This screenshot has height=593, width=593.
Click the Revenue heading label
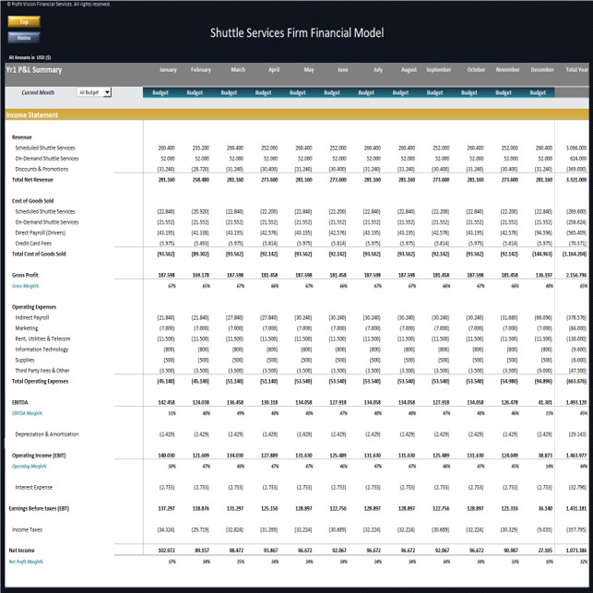(x=21, y=137)
